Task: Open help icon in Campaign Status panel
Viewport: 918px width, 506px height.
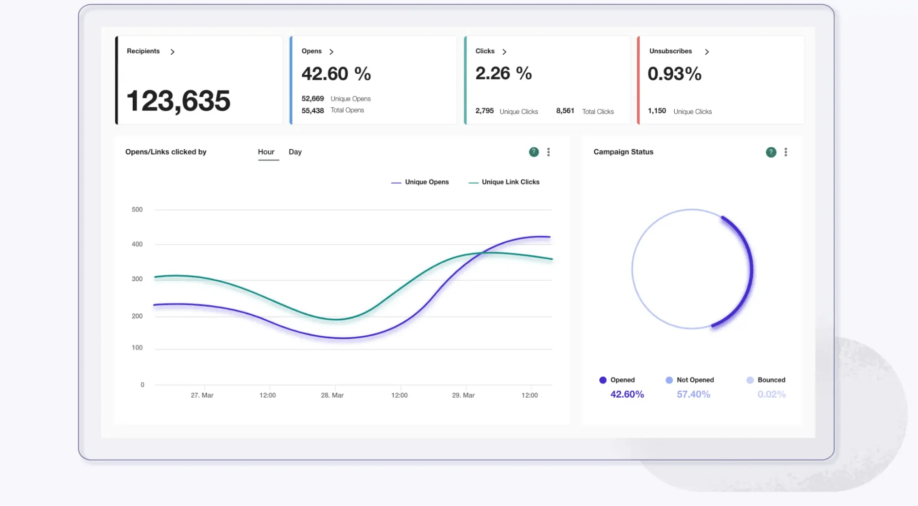Action: pos(771,152)
